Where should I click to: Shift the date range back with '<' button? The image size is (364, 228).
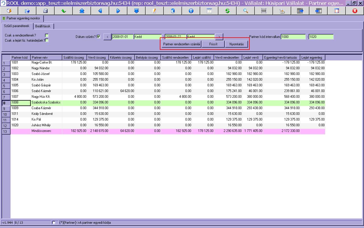(x=107, y=37)
